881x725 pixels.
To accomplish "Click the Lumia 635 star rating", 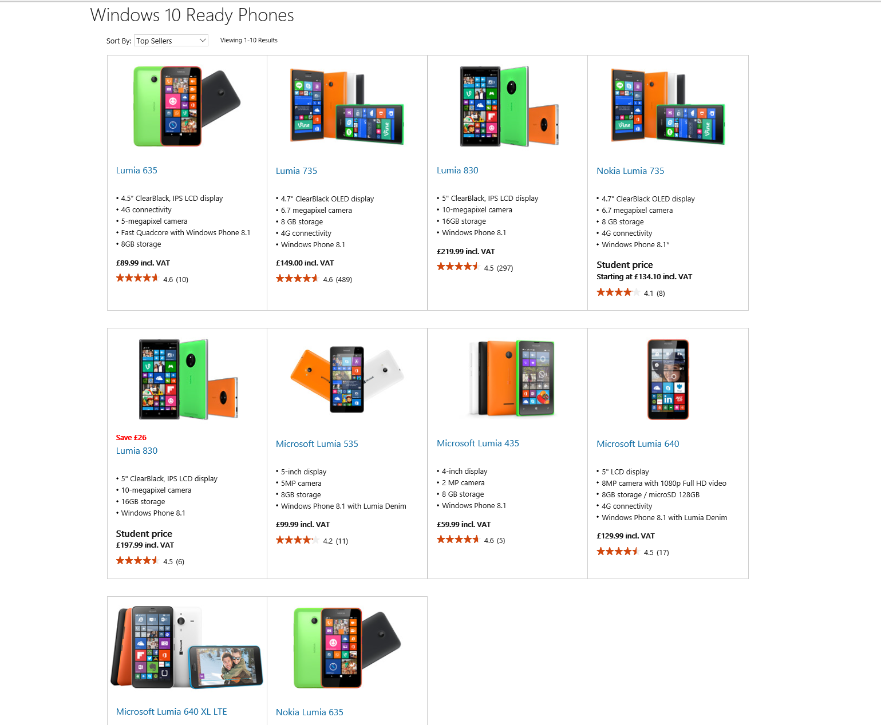I will tap(137, 278).
